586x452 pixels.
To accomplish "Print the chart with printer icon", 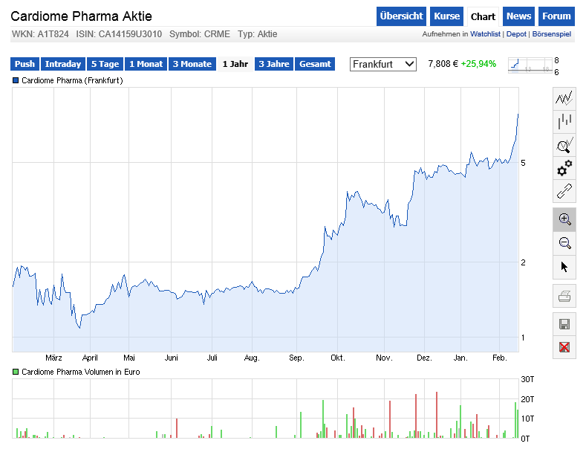I will [x=564, y=296].
